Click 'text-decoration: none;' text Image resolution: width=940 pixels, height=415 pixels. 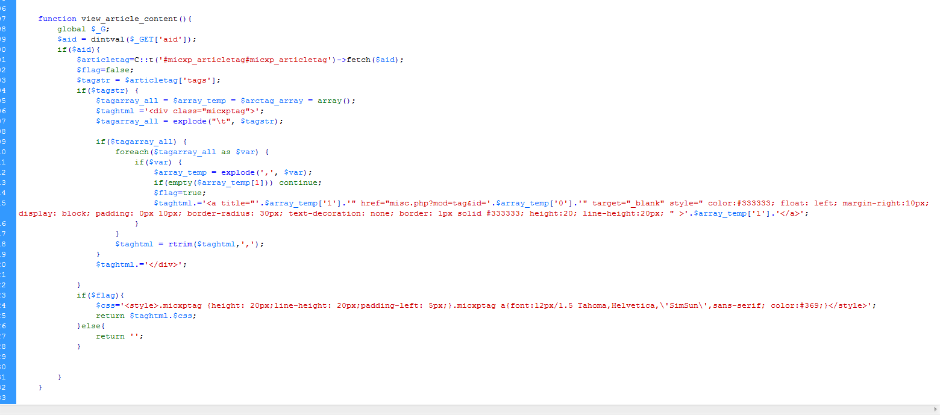[342, 213]
